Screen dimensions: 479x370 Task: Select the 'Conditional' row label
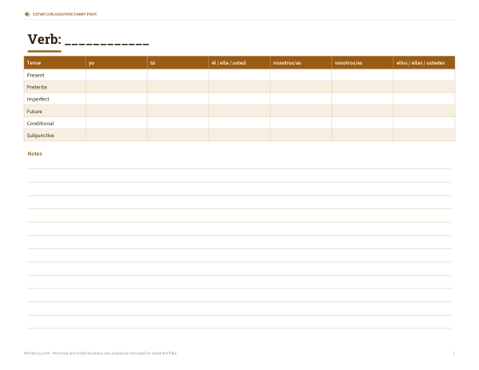[40, 124]
